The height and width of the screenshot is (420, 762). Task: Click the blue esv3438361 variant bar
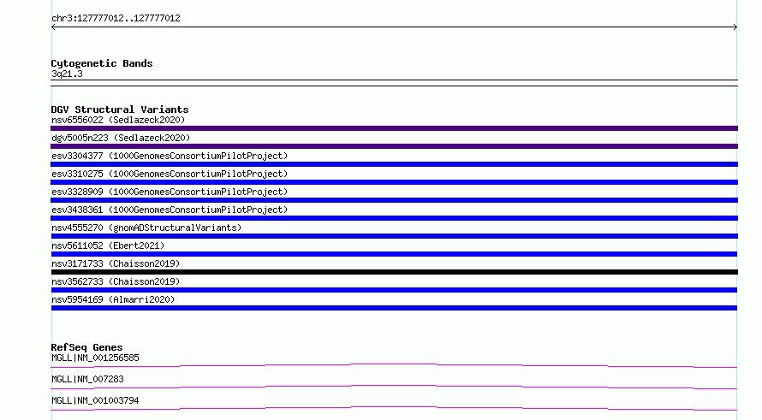coord(394,218)
